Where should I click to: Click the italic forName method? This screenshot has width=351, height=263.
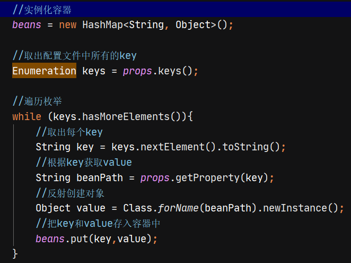click(x=178, y=208)
